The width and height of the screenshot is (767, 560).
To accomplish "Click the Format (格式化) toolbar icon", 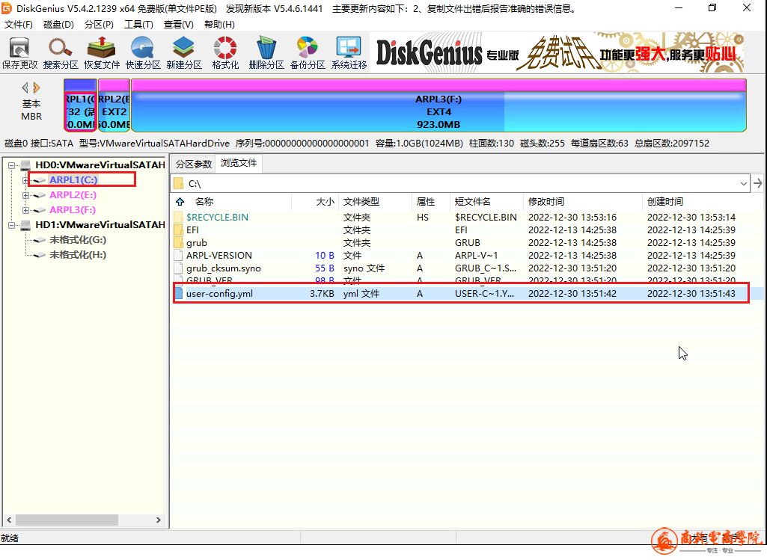I will [x=225, y=53].
